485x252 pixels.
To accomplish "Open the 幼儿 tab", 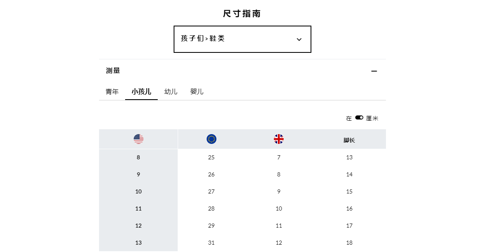I will 171,91.
